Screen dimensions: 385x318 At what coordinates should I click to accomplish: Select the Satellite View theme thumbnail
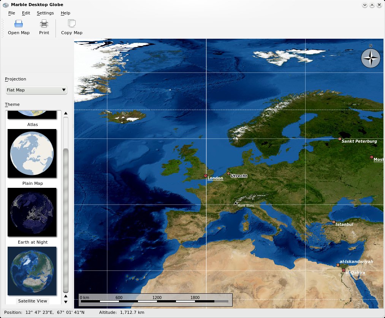(x=32, y=271)
